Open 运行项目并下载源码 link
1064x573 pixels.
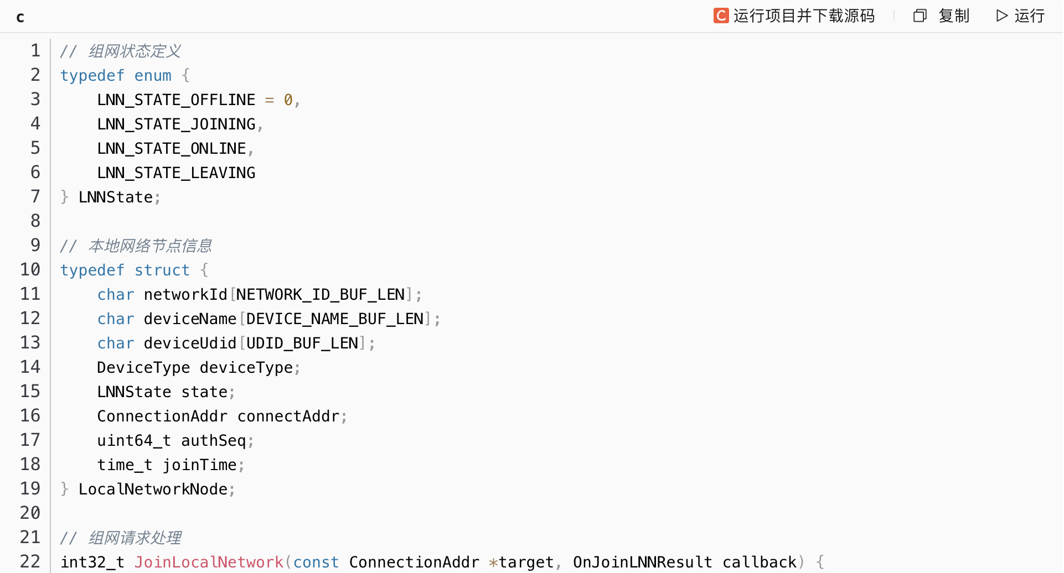pyautogui.click(x=804, y=15)
